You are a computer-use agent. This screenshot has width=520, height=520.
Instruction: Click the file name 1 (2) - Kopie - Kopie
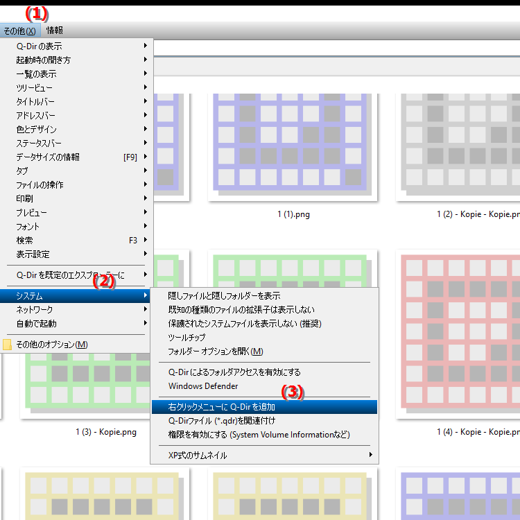478,214
